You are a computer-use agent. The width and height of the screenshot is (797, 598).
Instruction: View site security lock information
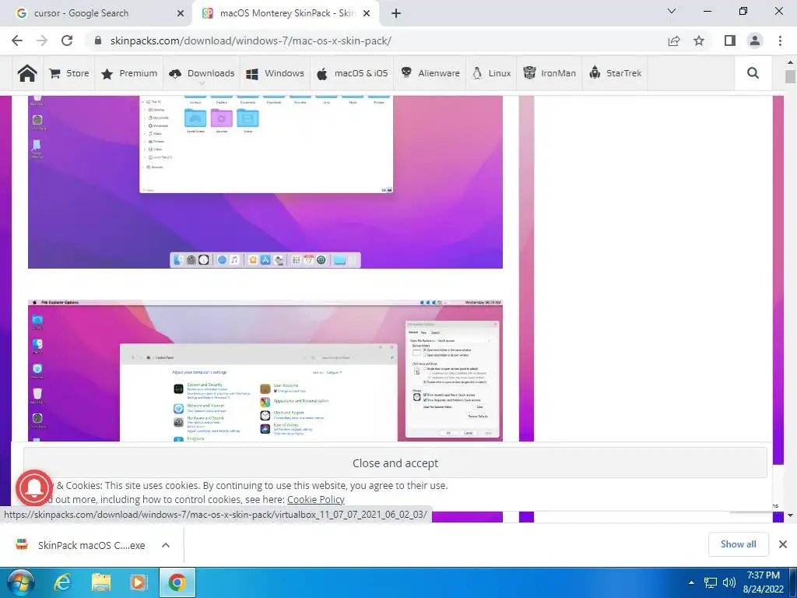(x=98, y=40)
